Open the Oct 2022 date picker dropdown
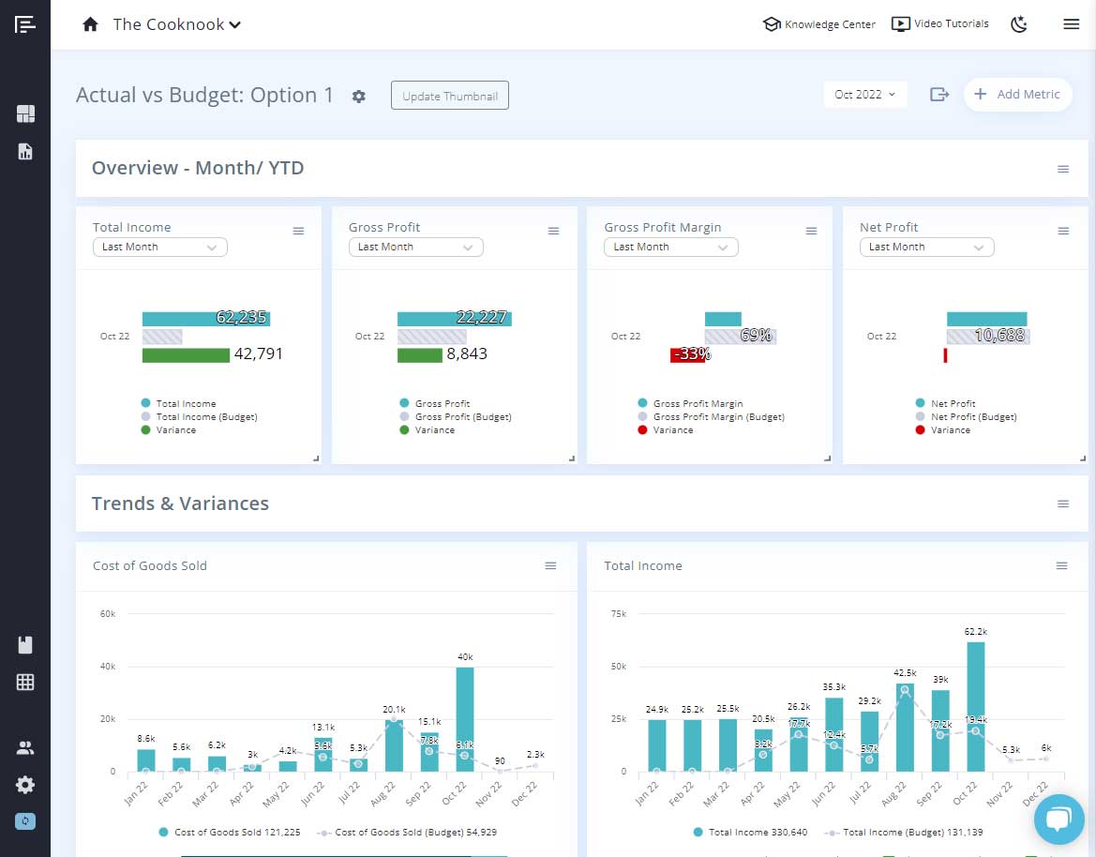Screen dimensions: 1096x857 coord(863,94)
